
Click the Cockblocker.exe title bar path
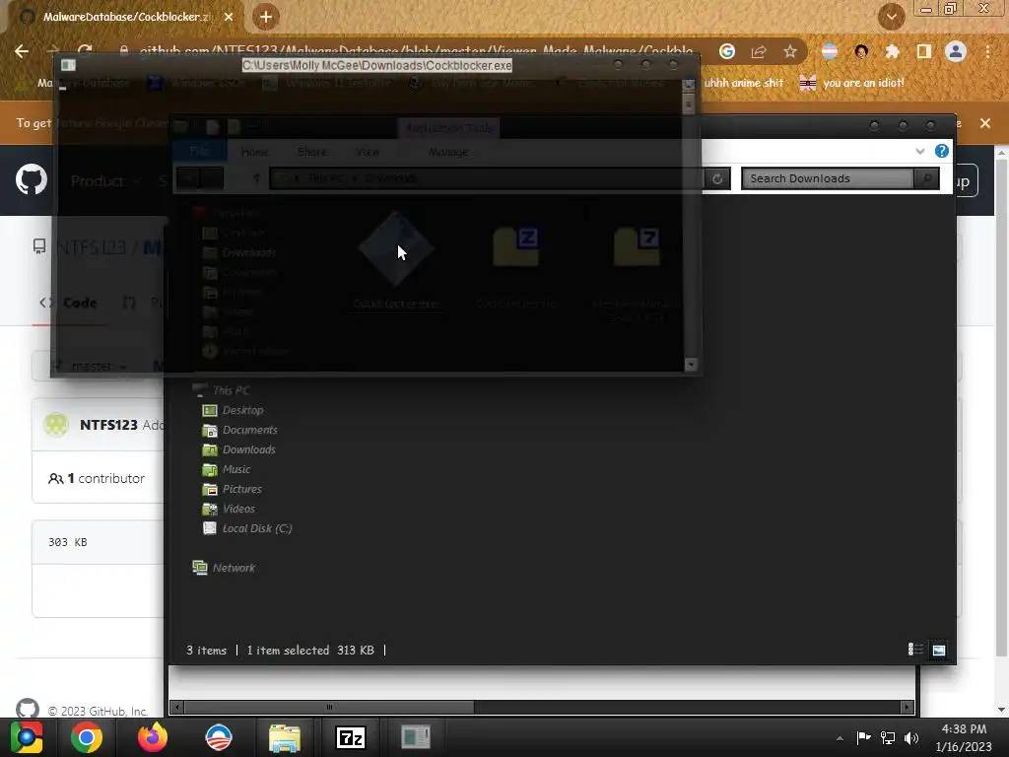[377, 66]
